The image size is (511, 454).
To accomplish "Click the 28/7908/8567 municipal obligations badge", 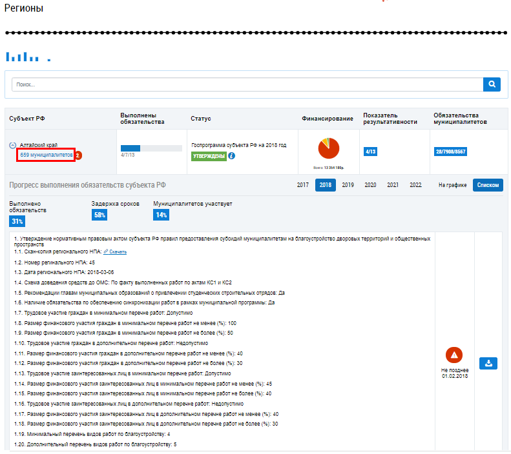I will tap(450, 152).
